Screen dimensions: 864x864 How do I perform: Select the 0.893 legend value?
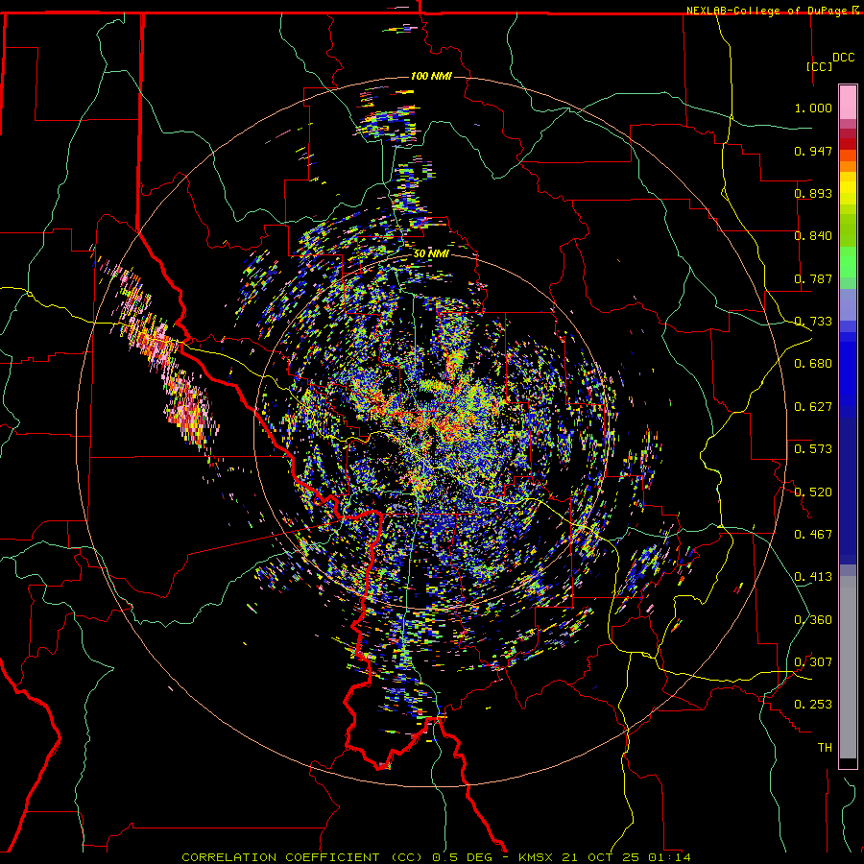813,193
